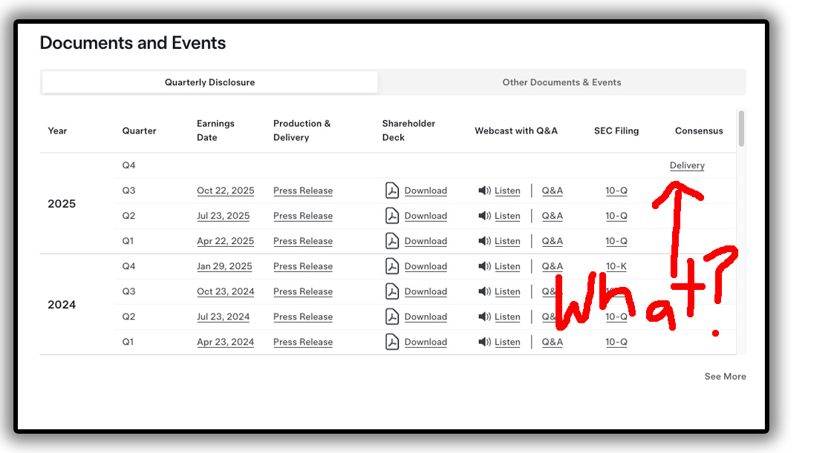
Task: Click PDF icon for Q4 2024 shareholder deck
Action: pyautogui.click(x=392, y=266)
